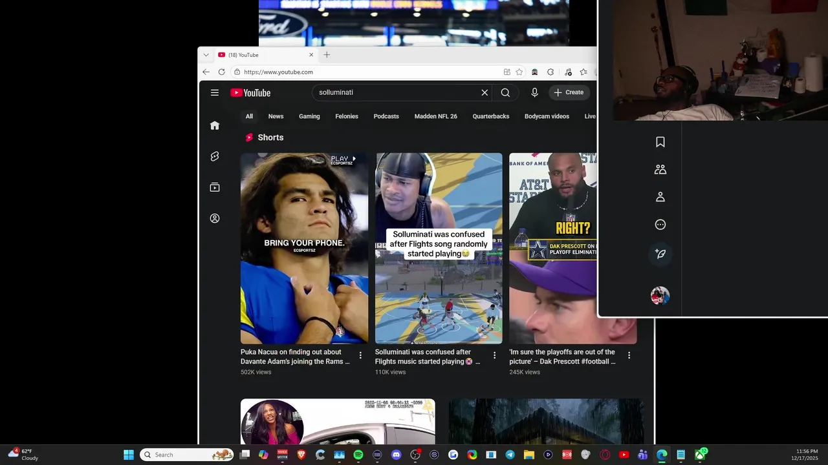Select the Podcasts filter chip

pos(386,116)
